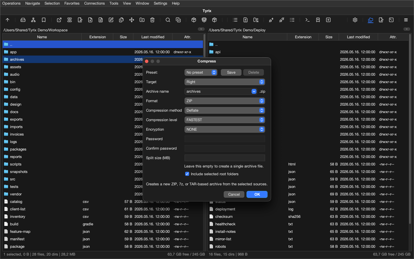Click the quick view eye icon

(70, 20)
